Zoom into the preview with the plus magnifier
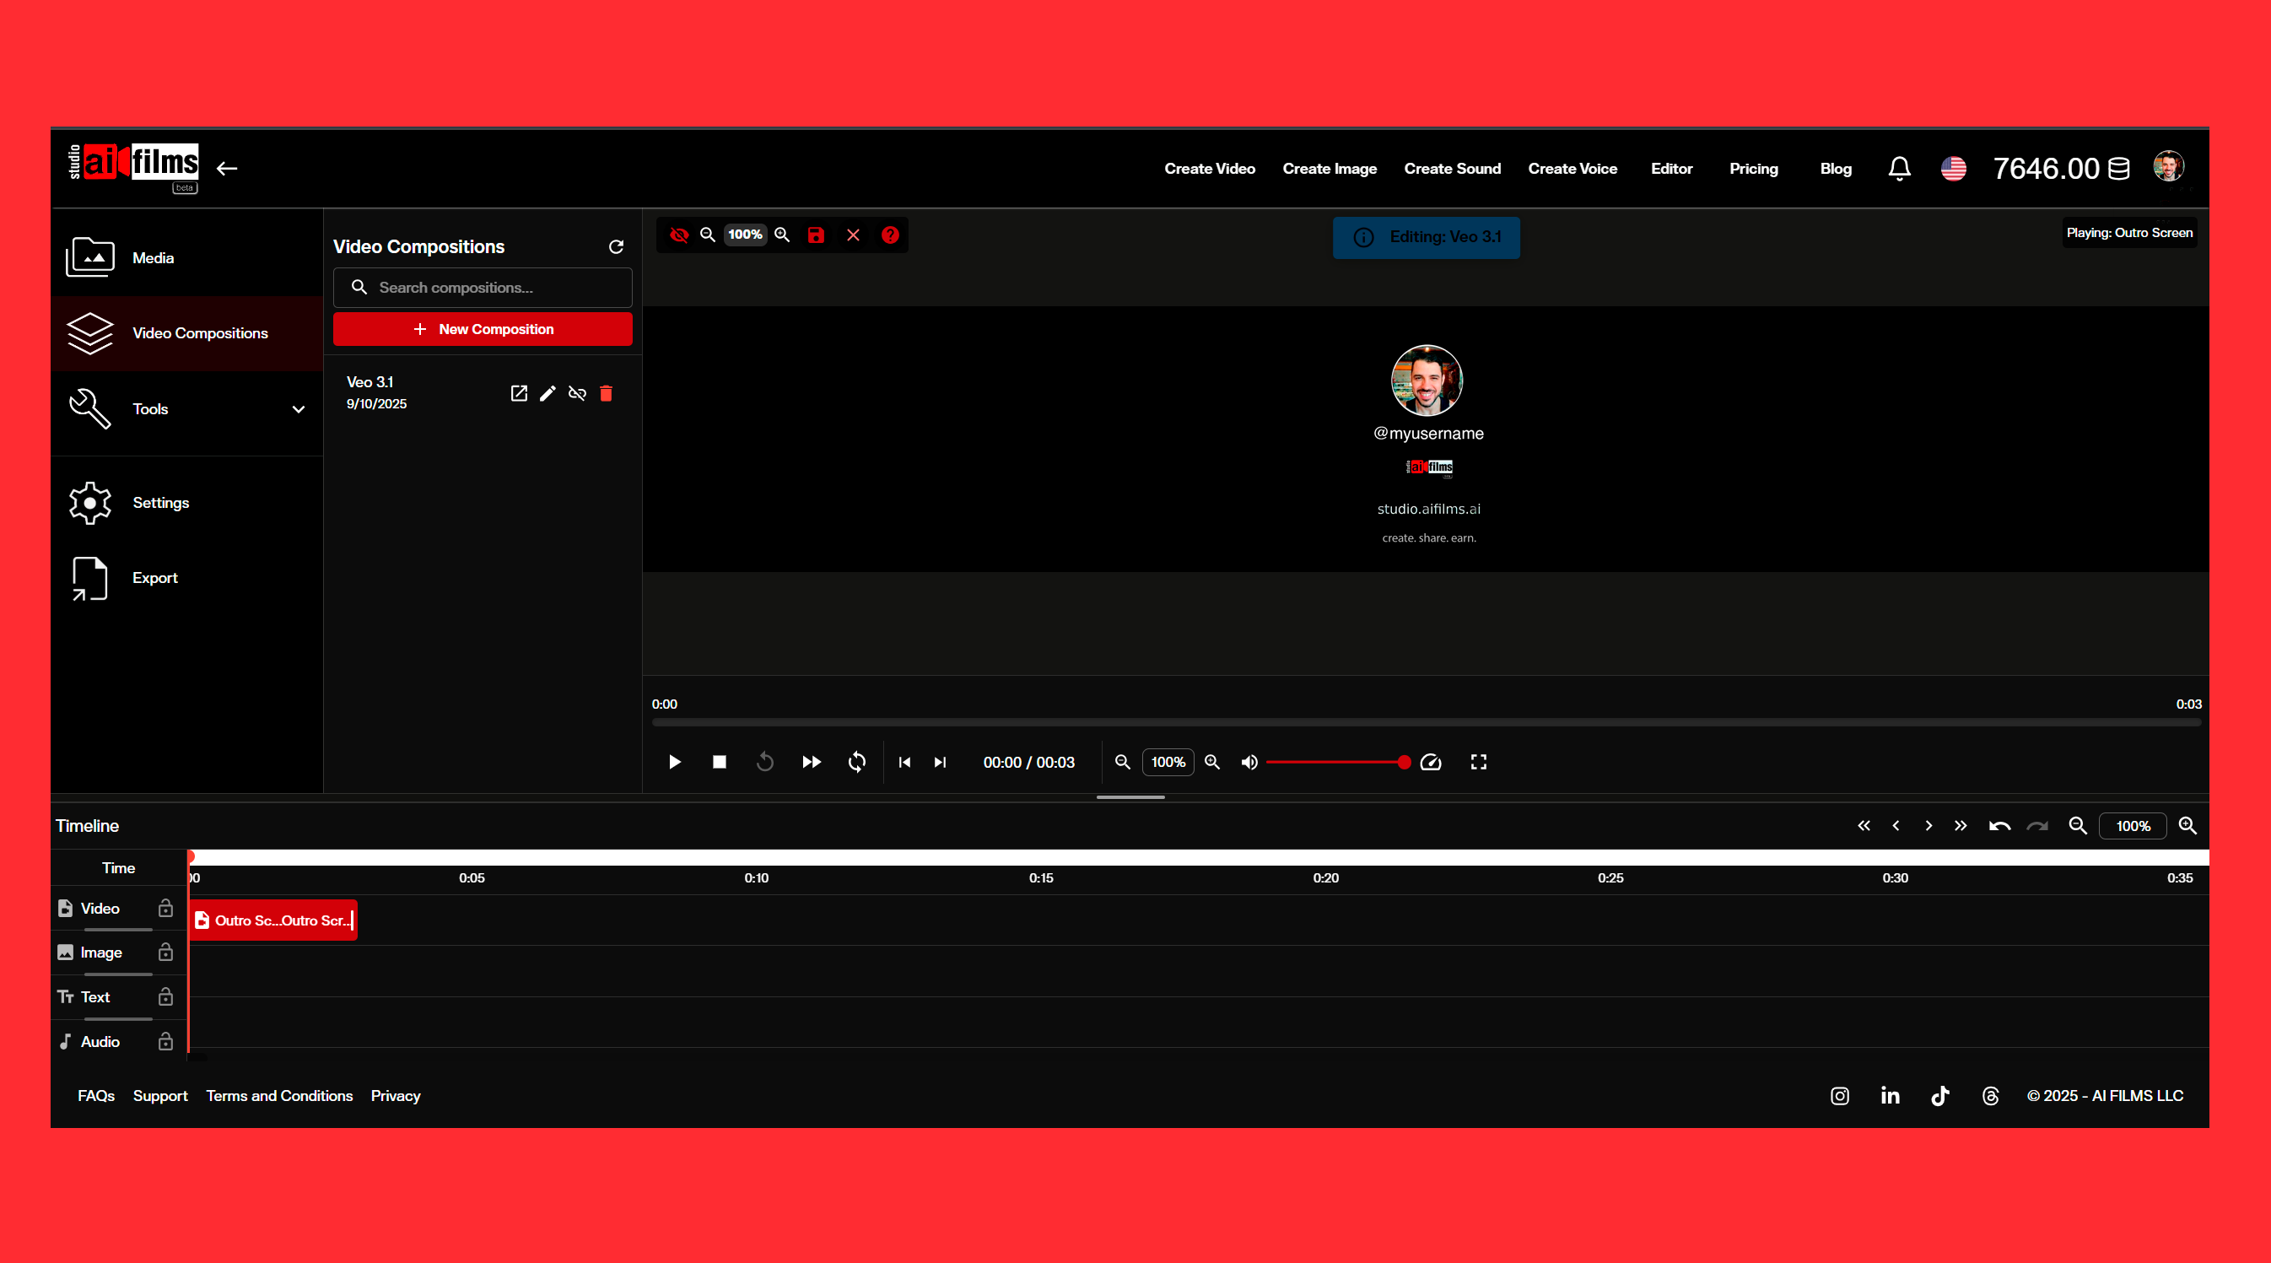 click(x=782, y=235)
